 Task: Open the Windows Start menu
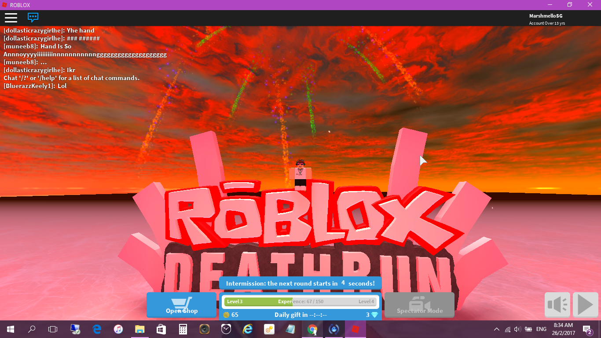point(11,329)
